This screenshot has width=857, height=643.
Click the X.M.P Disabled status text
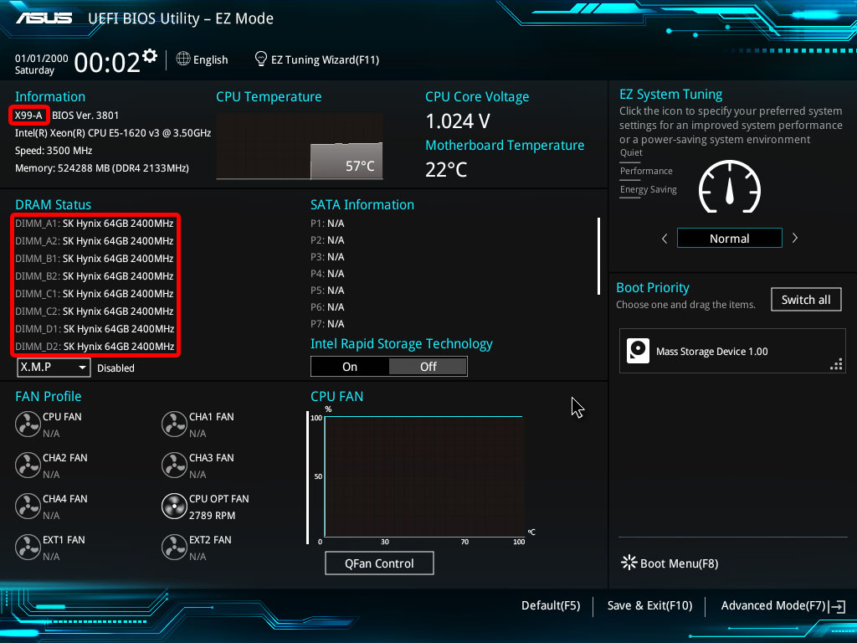[115, 368]
